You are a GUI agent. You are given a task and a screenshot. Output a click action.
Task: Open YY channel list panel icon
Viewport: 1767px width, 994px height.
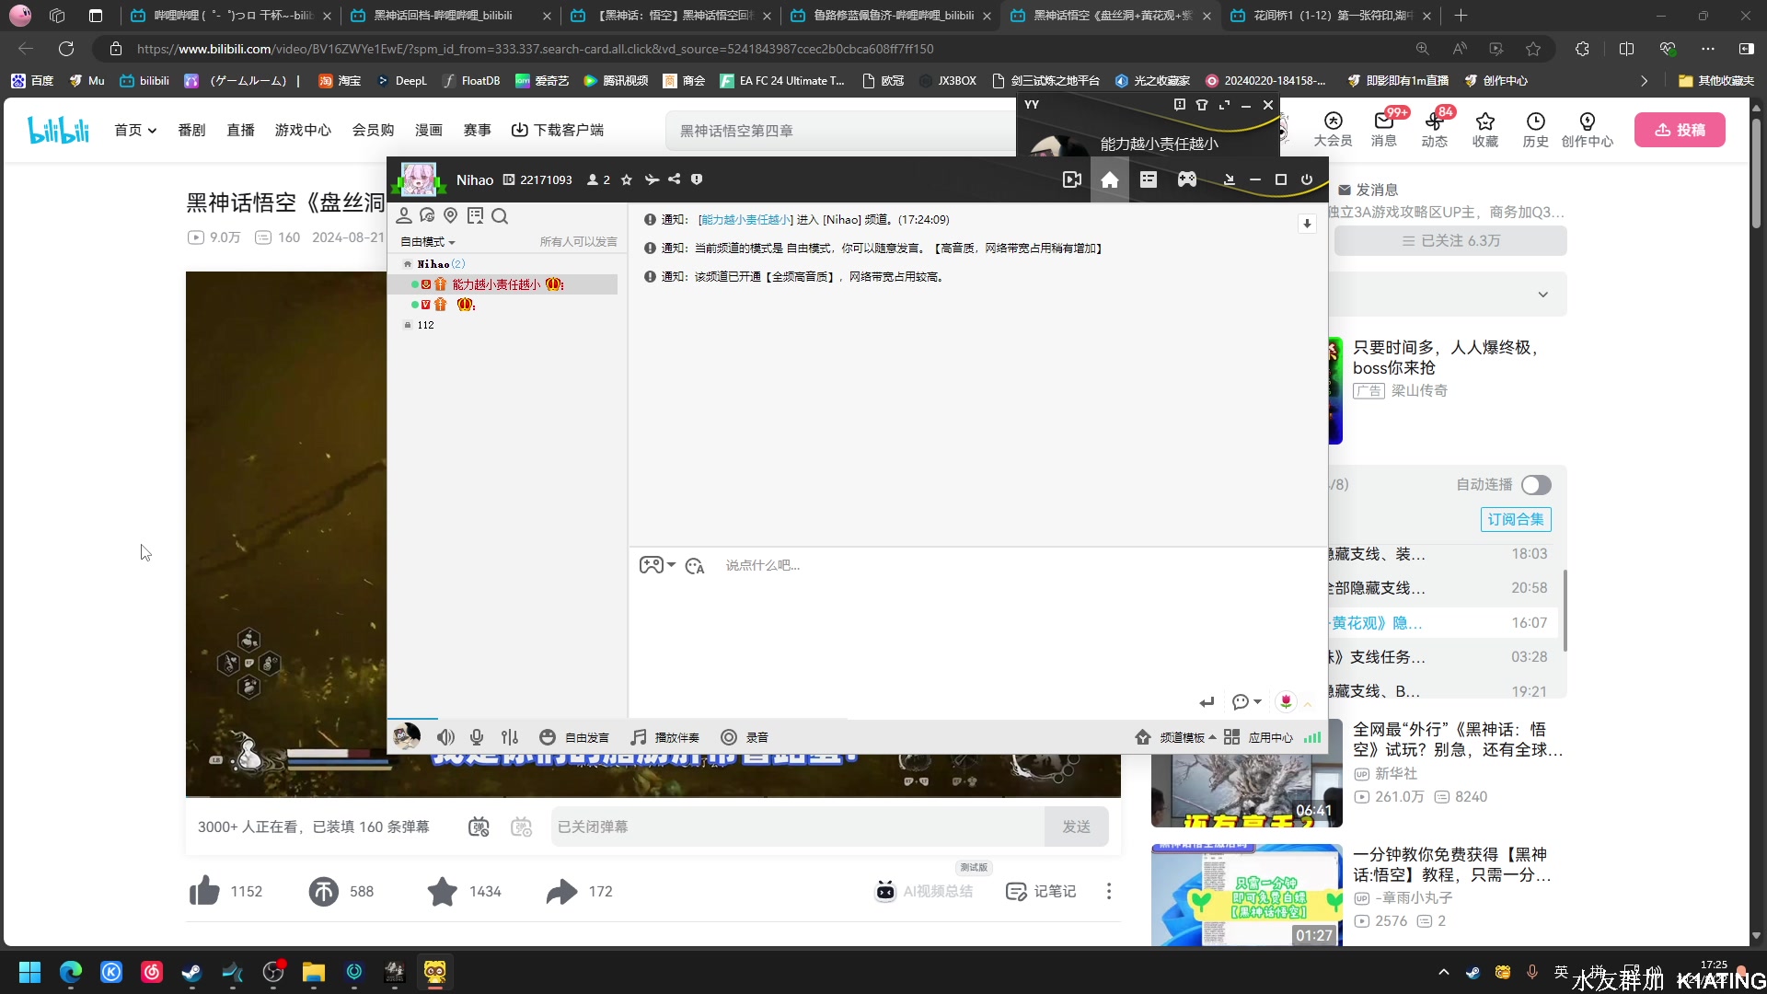click(x=1149, y=179)
